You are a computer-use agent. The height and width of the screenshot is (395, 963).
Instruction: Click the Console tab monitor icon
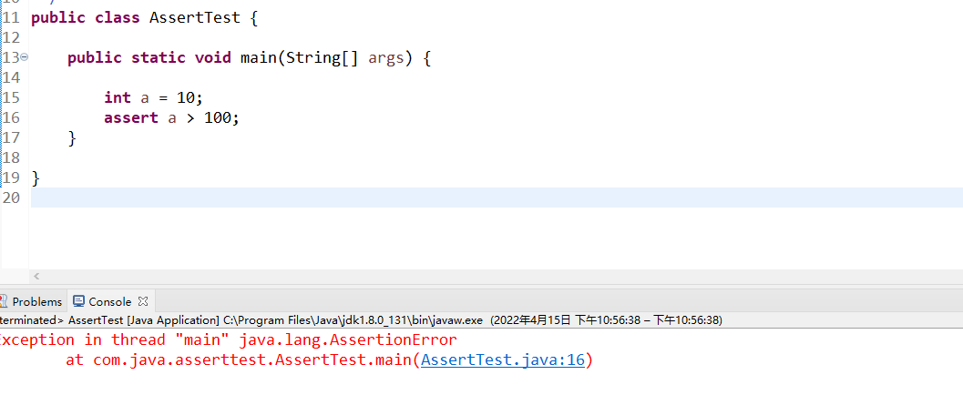pyautogui.click(x=78, y=301)
